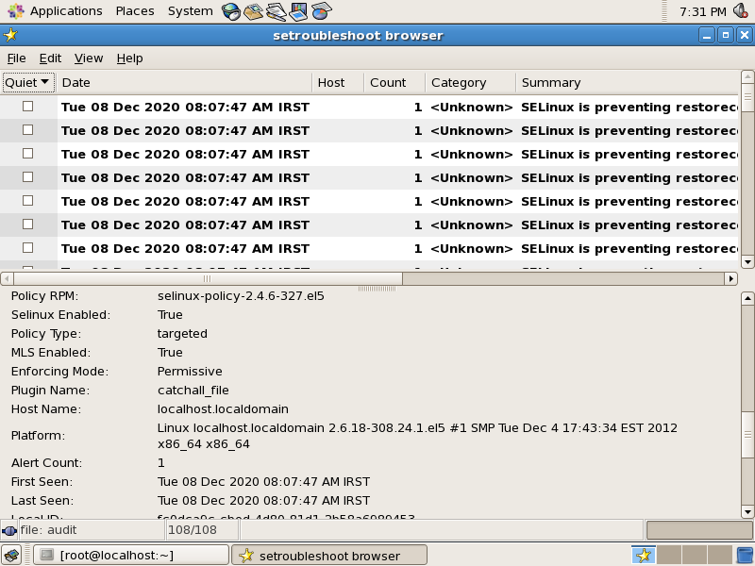Tick the checkbox in the first alert row
This screenshot has width=755, height=566.
coord(28,107)
